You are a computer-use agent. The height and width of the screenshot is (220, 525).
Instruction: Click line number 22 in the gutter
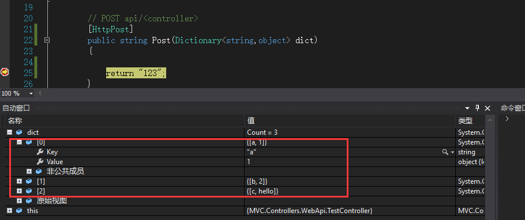[x=28, y=40]
